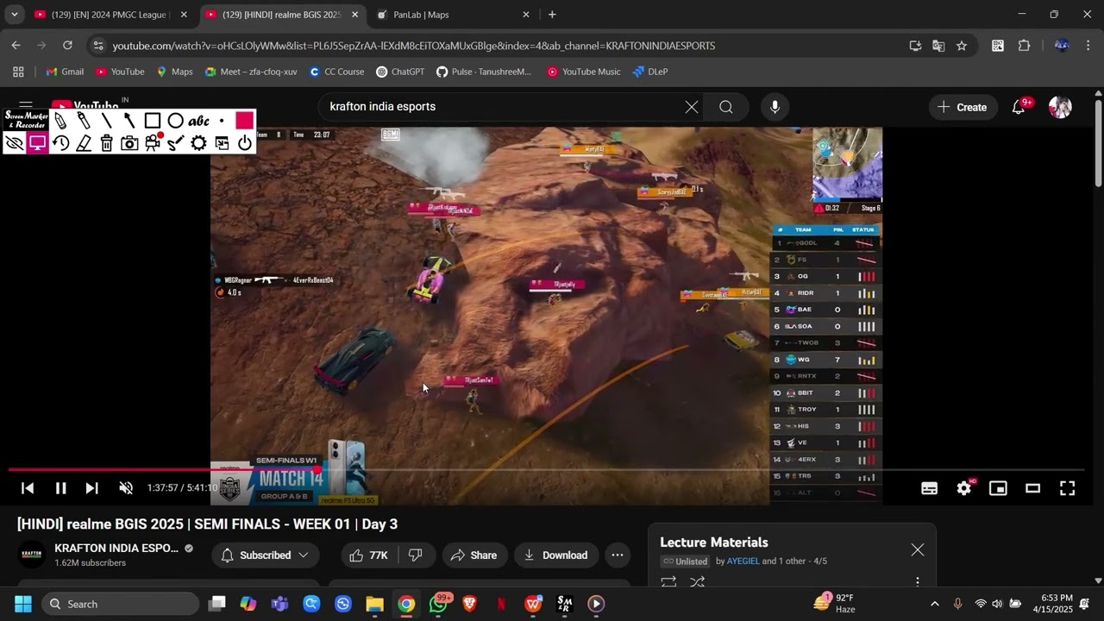Open the ChatGPT bookmark
This screenshot has height=621, width=1104.
[x=399, y=72]
